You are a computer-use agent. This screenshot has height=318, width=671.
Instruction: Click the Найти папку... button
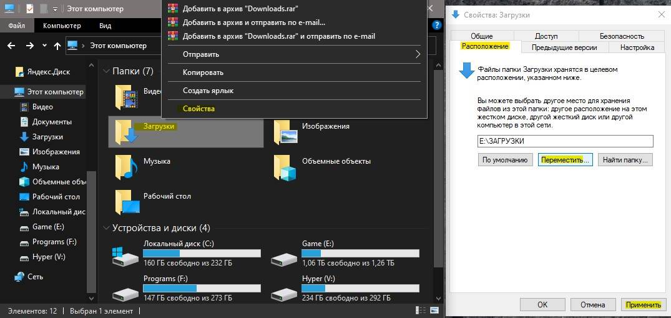(x=625, y=161)
